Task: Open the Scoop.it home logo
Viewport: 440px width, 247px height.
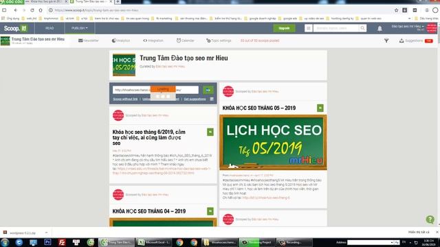Action: (15, 28)
